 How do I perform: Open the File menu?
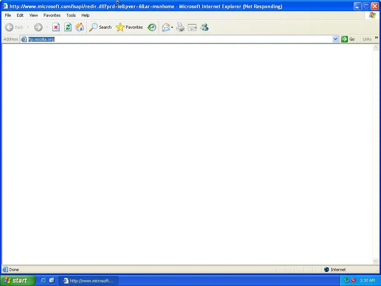click(8, 15)
